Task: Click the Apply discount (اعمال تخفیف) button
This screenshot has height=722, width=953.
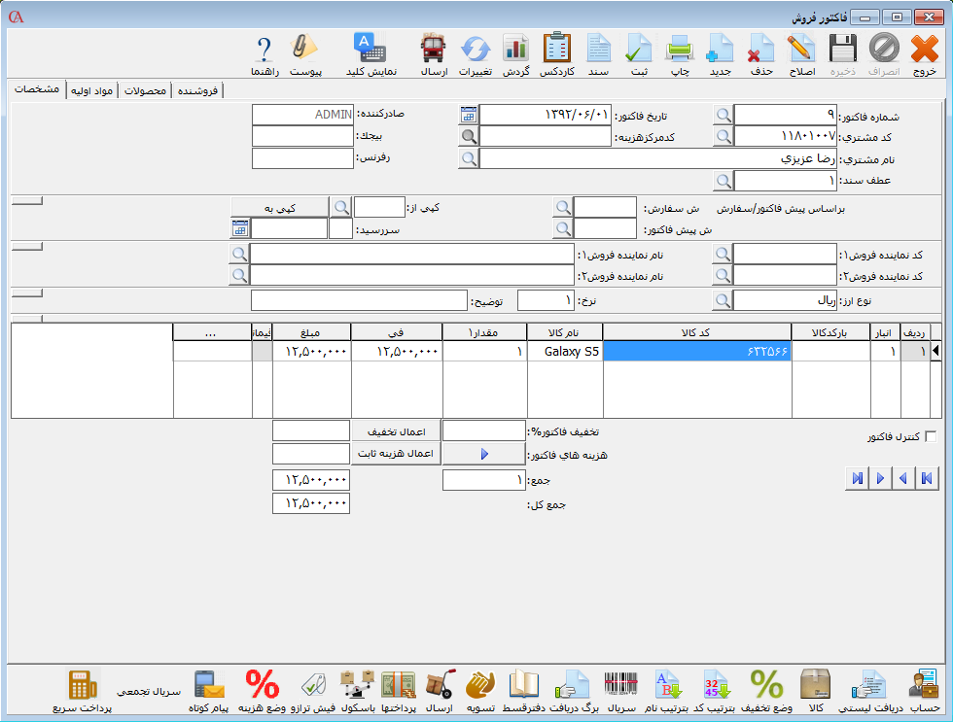Action: 396,430
